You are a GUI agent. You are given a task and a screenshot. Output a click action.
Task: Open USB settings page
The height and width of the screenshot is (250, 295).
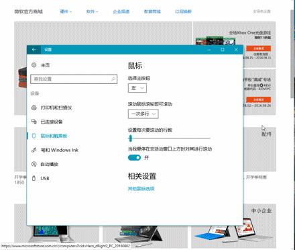coord(45,178)
